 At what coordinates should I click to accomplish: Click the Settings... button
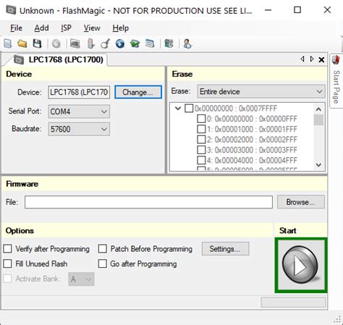(x=225, y=249)
